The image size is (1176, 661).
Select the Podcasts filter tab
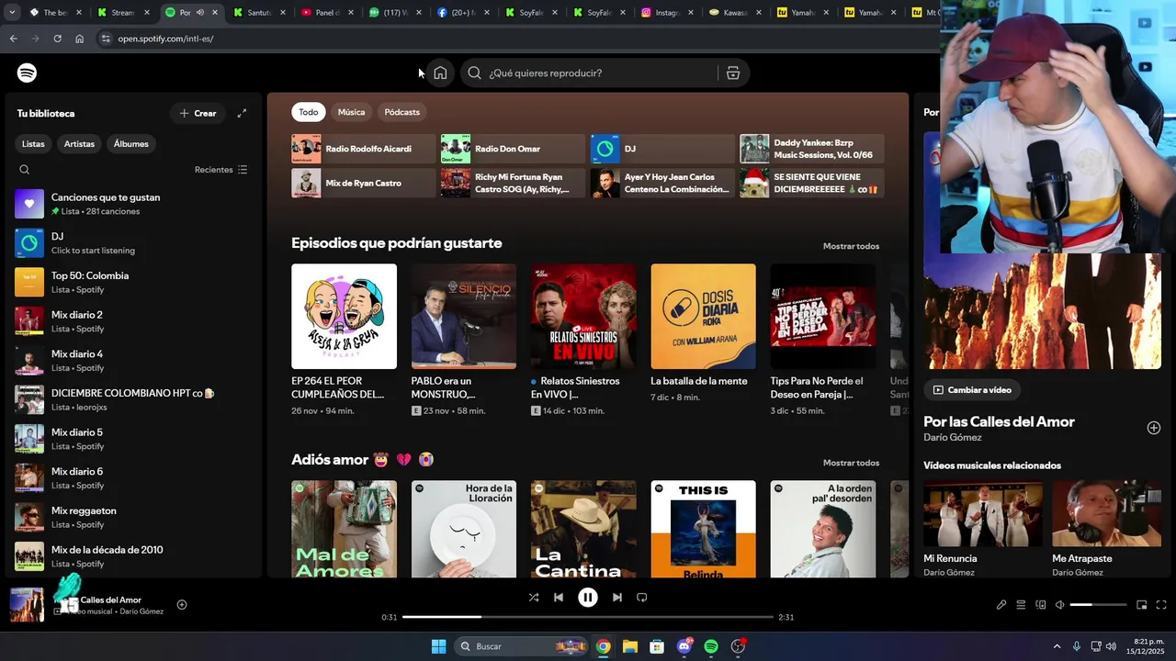[x=402, y=112]
